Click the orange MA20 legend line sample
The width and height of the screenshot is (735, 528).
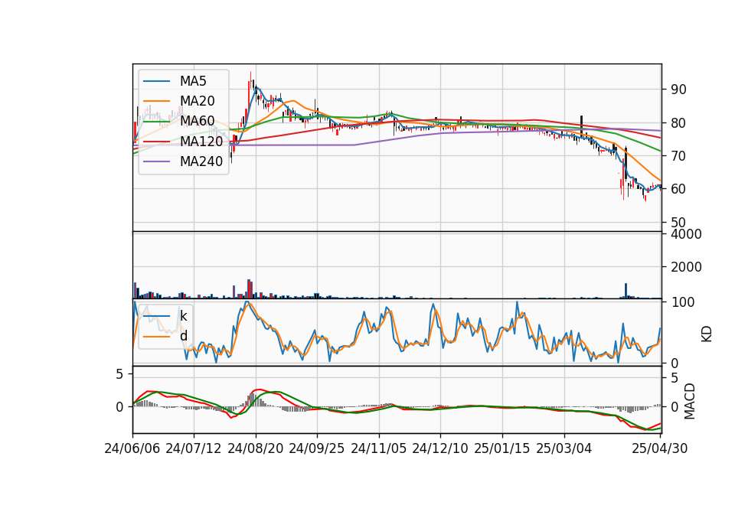click(x=156, y=101)
